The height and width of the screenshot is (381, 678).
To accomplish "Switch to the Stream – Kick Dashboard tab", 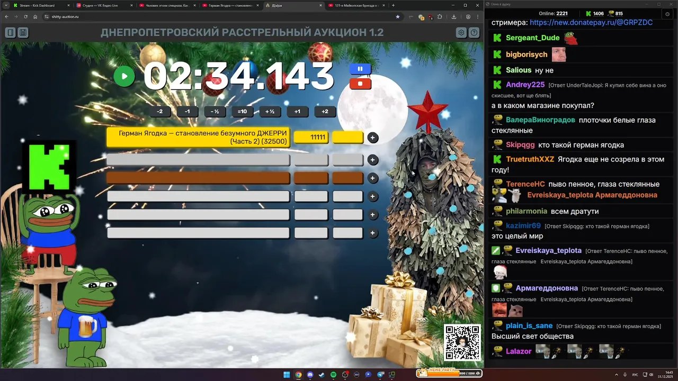I will tap(41, 5).
